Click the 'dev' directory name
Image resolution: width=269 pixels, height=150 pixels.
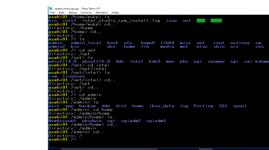[111, 47]
